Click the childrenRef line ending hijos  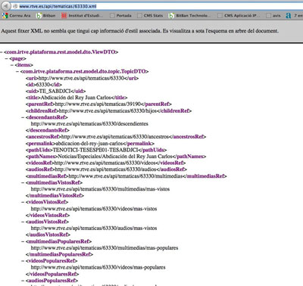click(x=108, y=110)
